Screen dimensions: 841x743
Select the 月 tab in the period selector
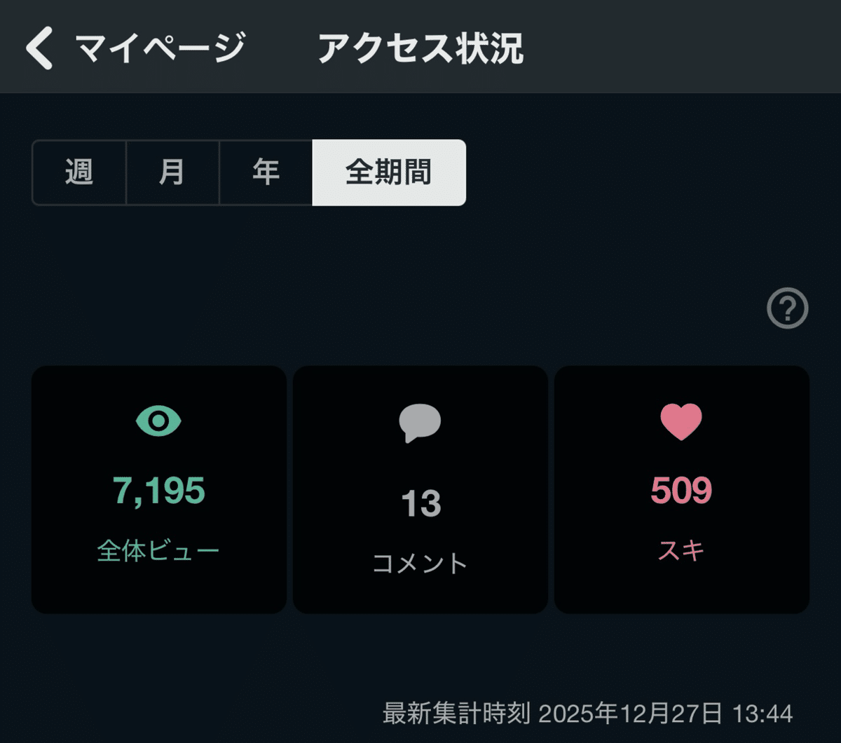(x=172, y=173)
